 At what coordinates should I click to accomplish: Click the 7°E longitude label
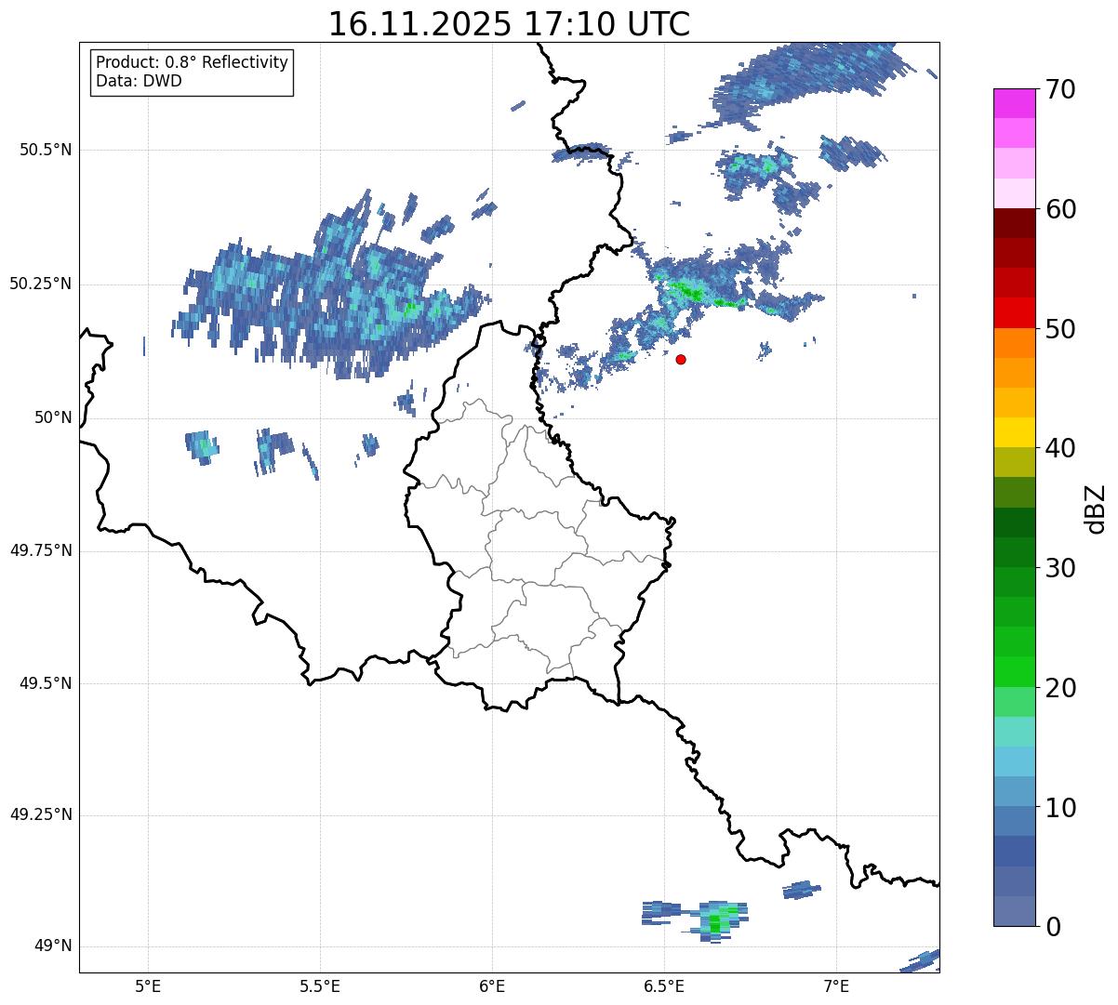[837, 985]
